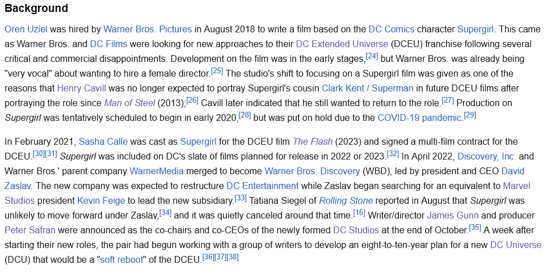Image resolution: width=547 pixels, height=273 pixels.
Task: Open the Discovery, Inc. link
Action: 487,157
